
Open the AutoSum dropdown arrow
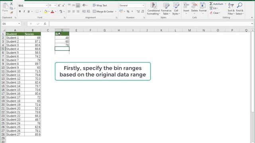[226, 4]
